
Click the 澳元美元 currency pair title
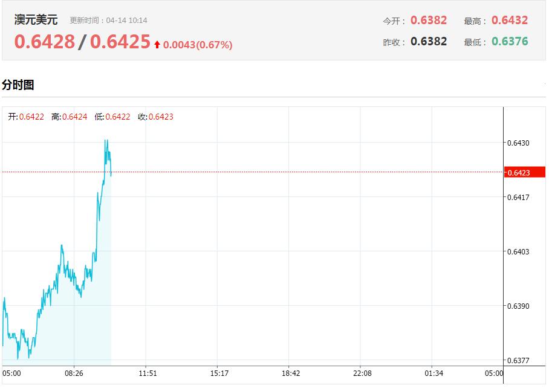coord(36,20)
